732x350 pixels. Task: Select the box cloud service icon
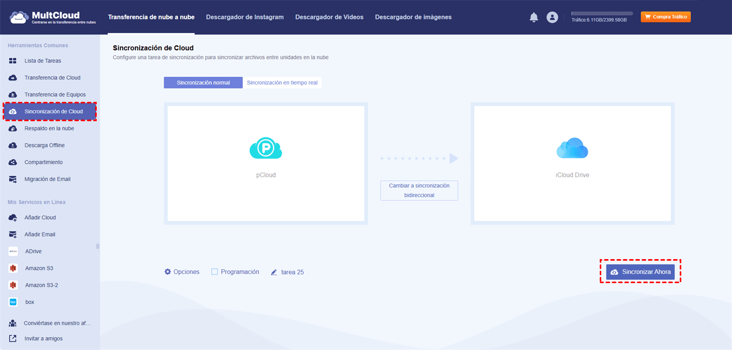coord(13,302)
